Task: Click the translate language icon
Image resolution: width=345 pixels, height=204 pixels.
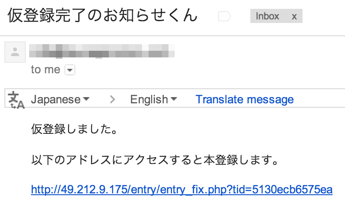Action: tap(16, 100)
